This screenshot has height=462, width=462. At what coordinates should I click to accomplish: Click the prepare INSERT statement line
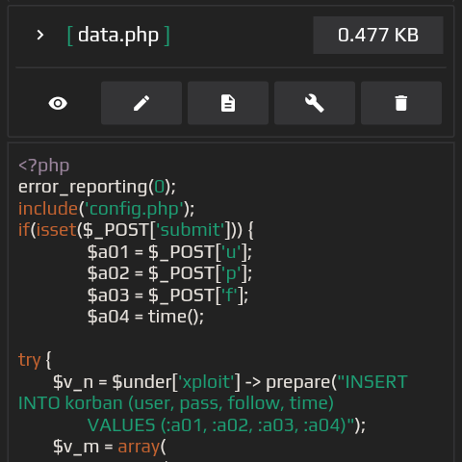pos(230,382)
